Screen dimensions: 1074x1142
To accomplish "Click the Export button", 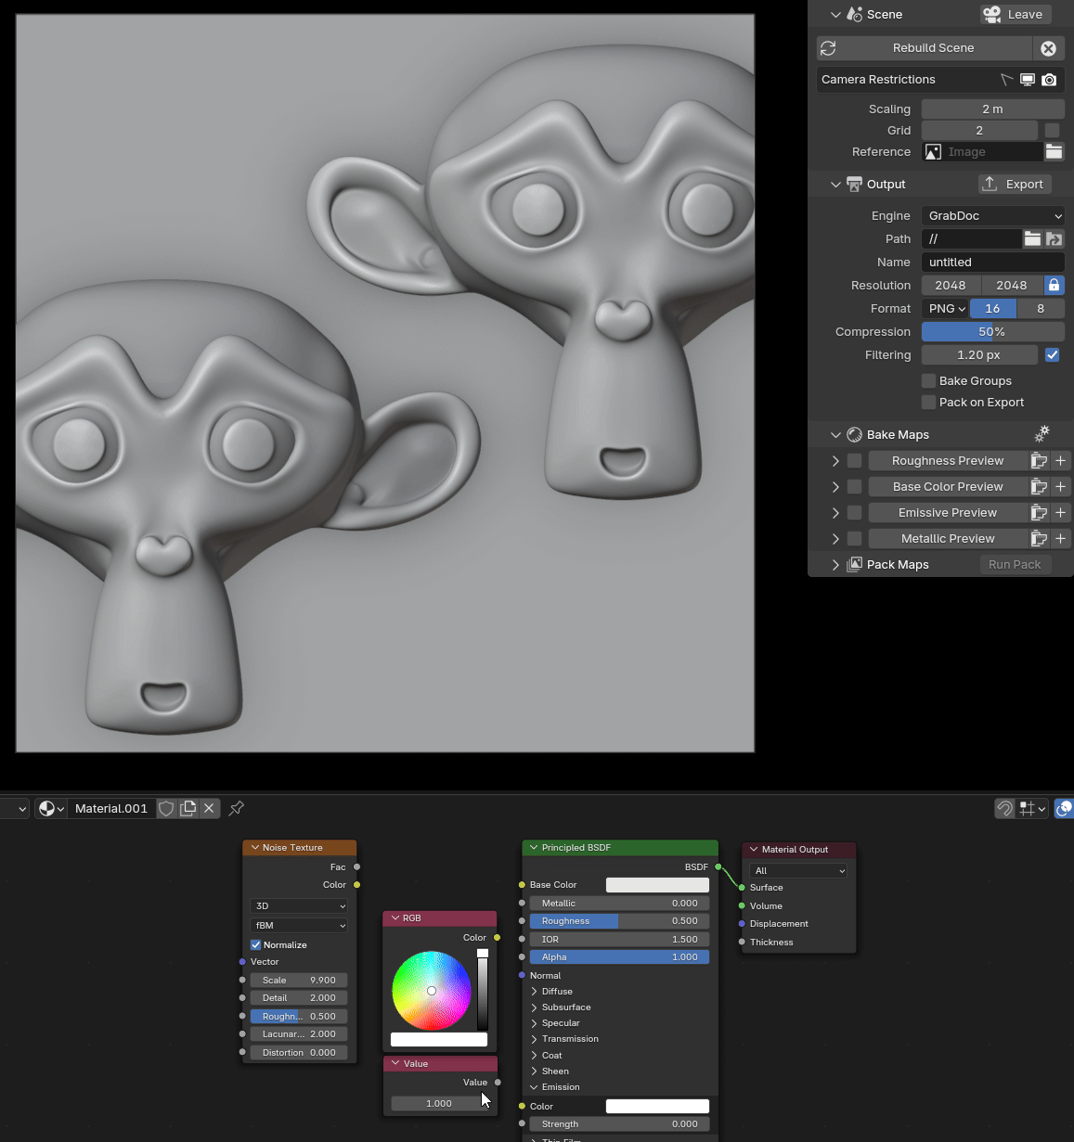I will 1014,184.
